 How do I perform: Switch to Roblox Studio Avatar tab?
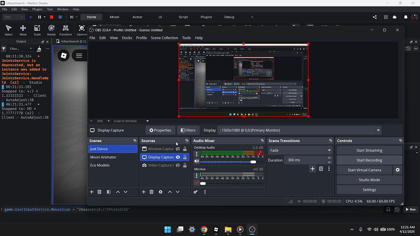137,17
